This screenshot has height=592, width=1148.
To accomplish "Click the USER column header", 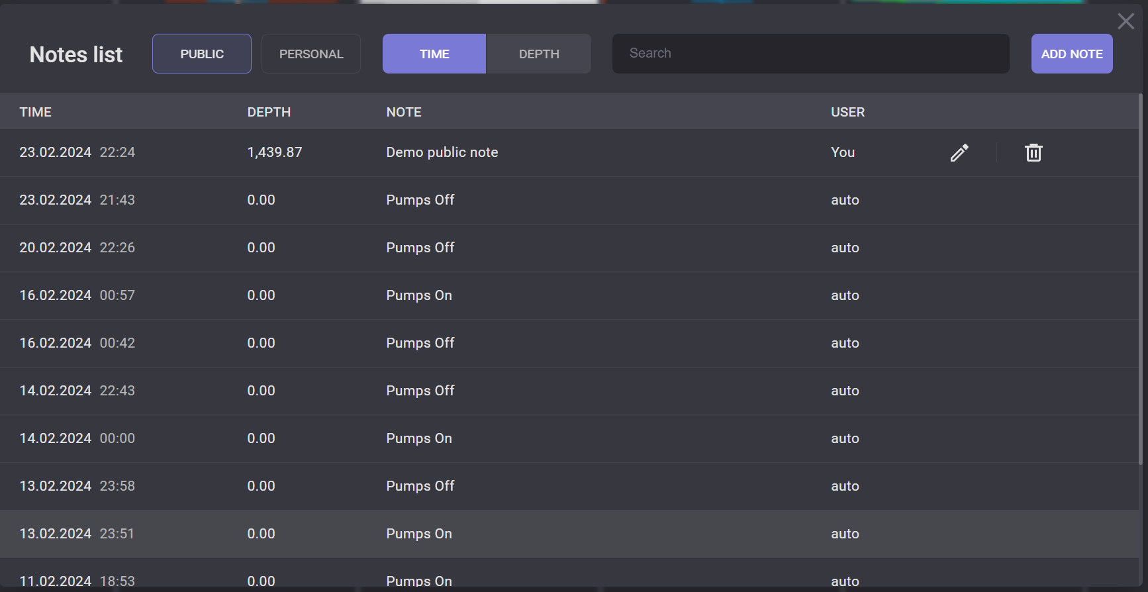I will point(847,112).
